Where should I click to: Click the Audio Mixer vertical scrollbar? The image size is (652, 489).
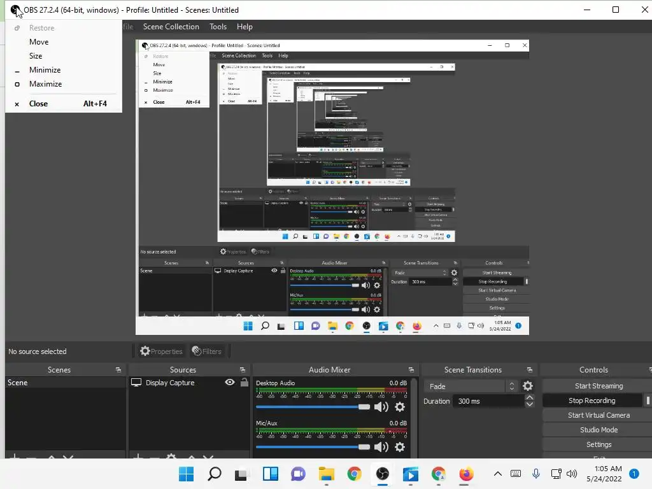click(x=413, y=418)
